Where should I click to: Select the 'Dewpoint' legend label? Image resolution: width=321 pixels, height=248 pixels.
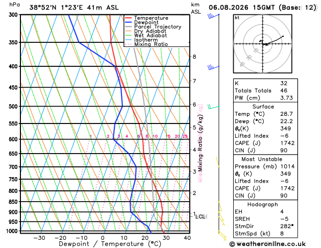(146, 22)
